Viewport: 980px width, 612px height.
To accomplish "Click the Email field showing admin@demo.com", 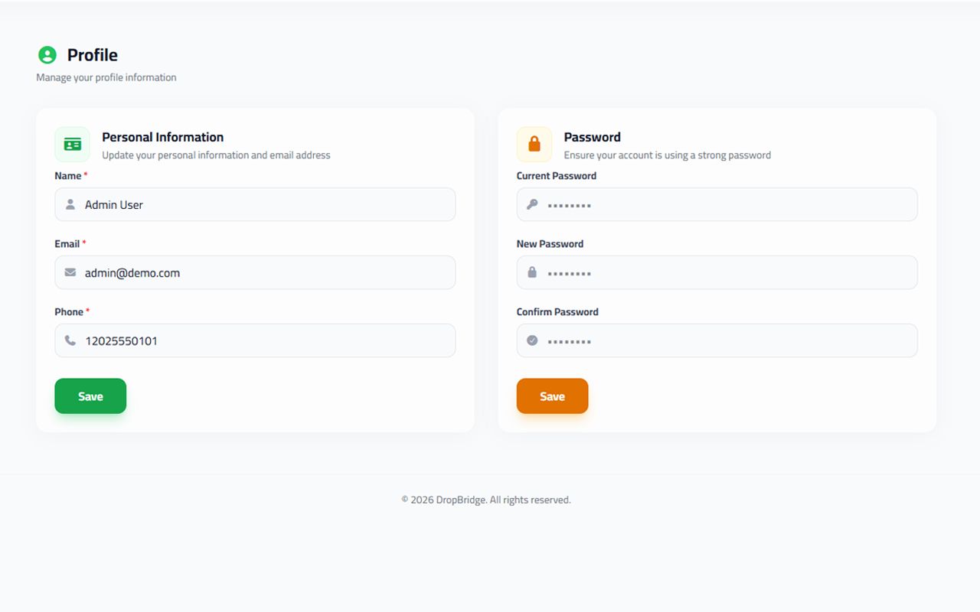I will coord(268,273).
